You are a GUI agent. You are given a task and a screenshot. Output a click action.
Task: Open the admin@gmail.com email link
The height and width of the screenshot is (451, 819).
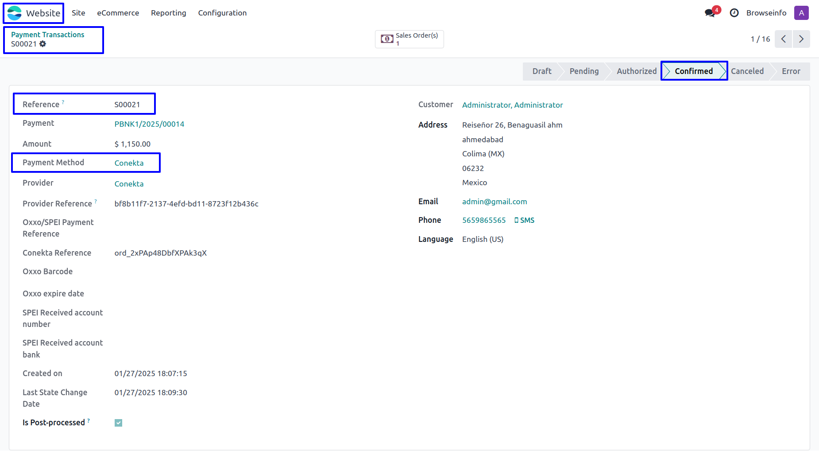(x=494, y=202)
